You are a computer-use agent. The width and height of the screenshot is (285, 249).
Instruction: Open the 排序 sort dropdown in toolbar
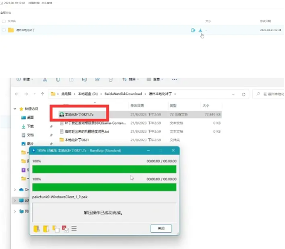click(131, 80)
